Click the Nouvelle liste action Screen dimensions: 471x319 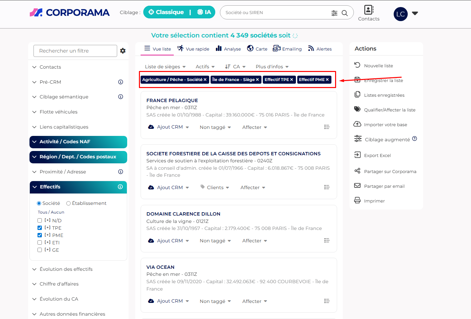pyautogui.click(x=378, y=66)
